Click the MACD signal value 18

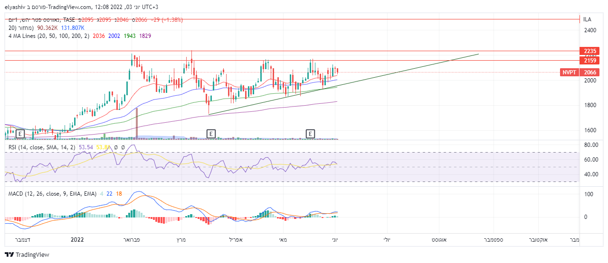click(119, 194)
